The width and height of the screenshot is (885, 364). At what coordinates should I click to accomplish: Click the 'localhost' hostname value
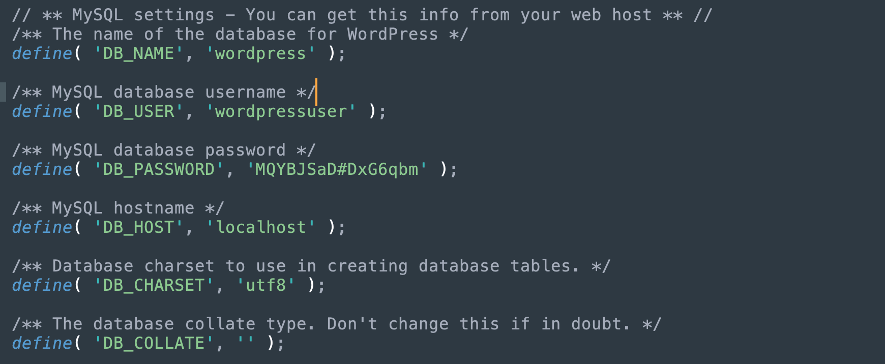pyautogui.click(x=260, y=227)
